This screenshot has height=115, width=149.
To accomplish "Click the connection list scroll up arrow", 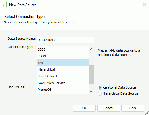I will click(x=91, y=49).
